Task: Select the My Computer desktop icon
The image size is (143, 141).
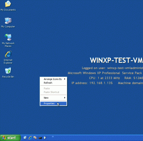Action: pyautogui.click(x=8, y=23)
